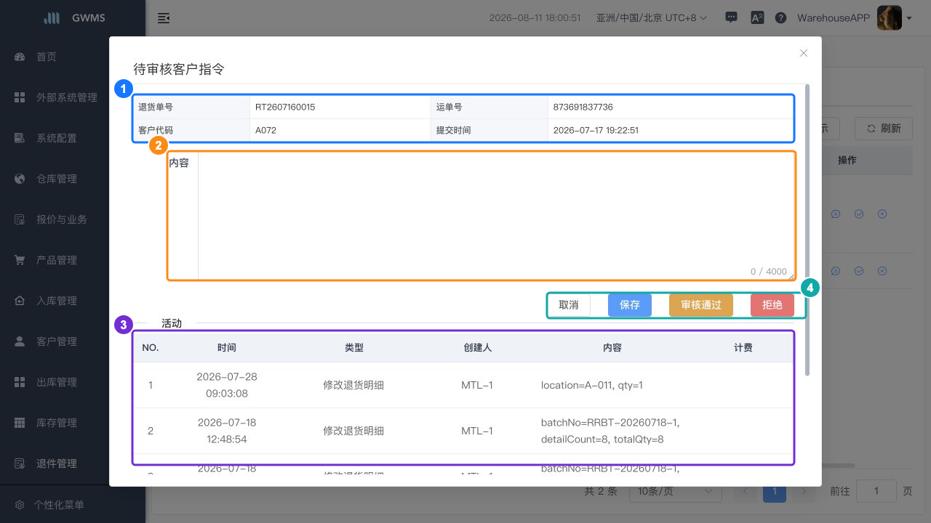This screenshot has width=931, height=523.
Task: Click approve check icon in second background row
Action: [859, 271]
